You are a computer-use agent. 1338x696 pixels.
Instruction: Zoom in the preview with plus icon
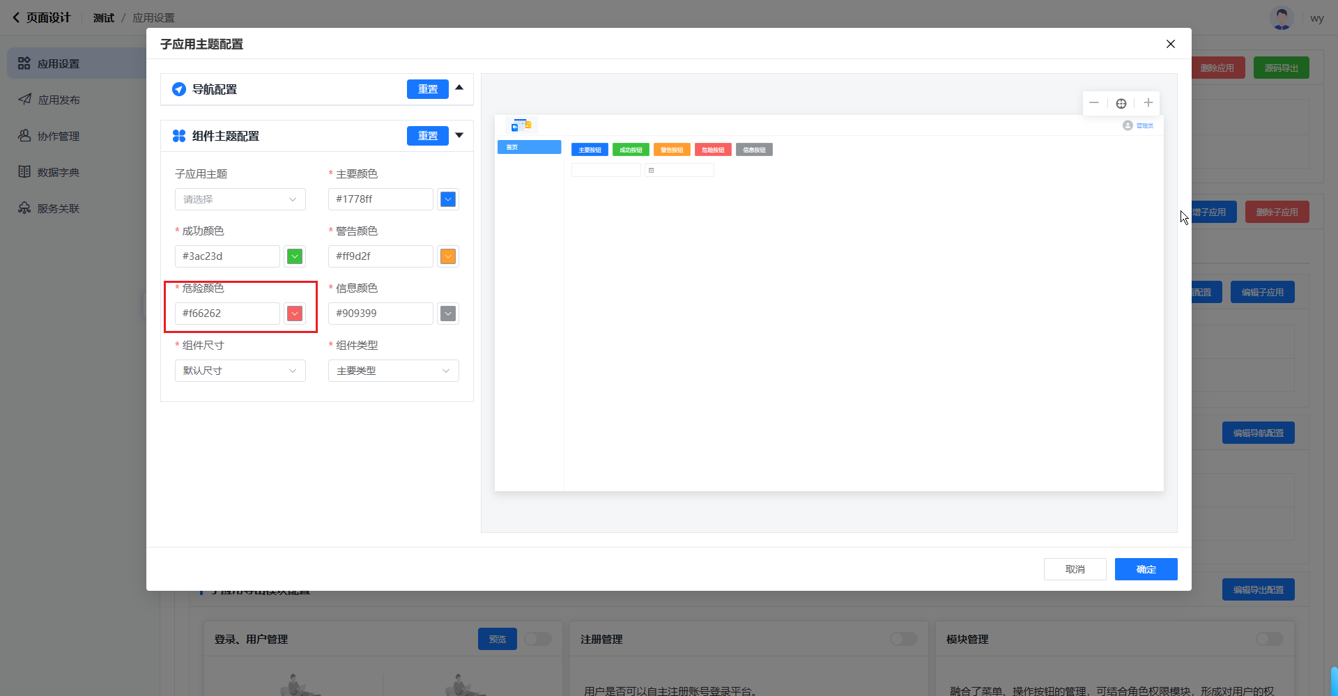tap(1148, 103)
